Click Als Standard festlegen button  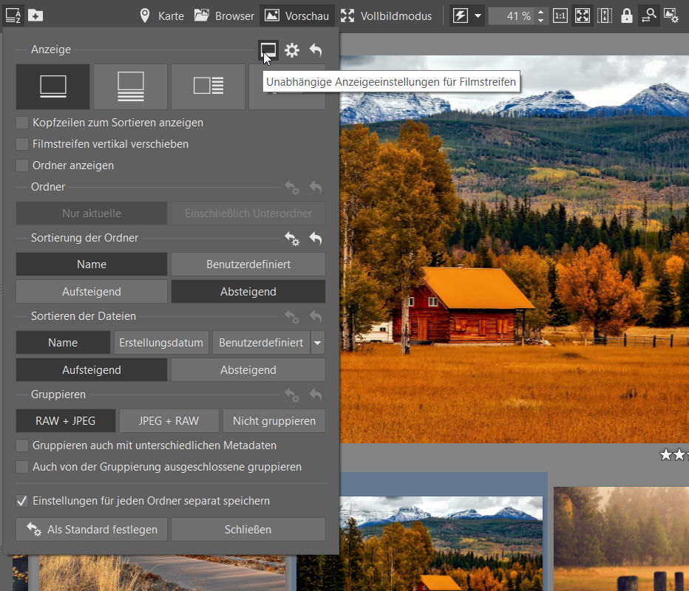coord(92,530)
